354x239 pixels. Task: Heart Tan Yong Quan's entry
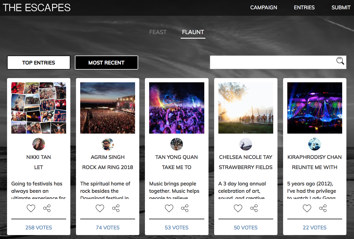(169, 208)
